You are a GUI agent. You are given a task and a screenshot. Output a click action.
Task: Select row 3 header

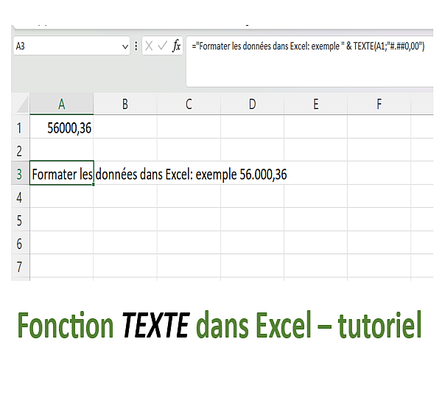point(19,174)
